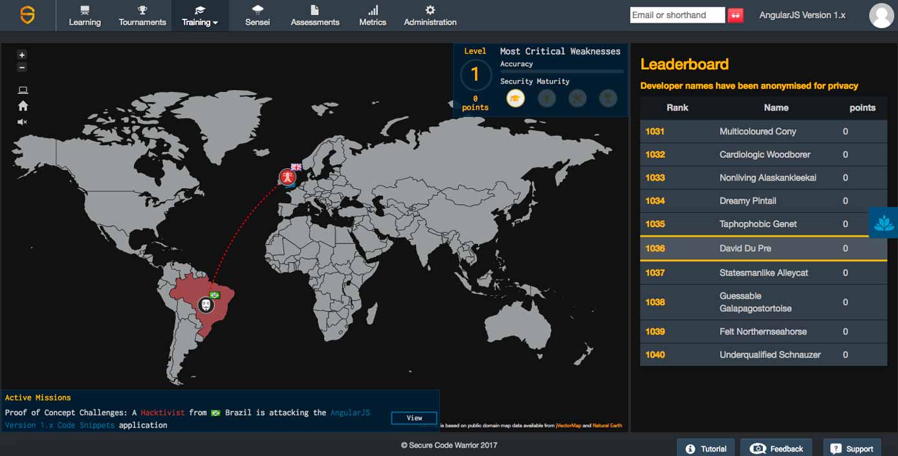Screen dimensions: 898x456
Task: Navigate to Assessments
Action: [315, 16]
